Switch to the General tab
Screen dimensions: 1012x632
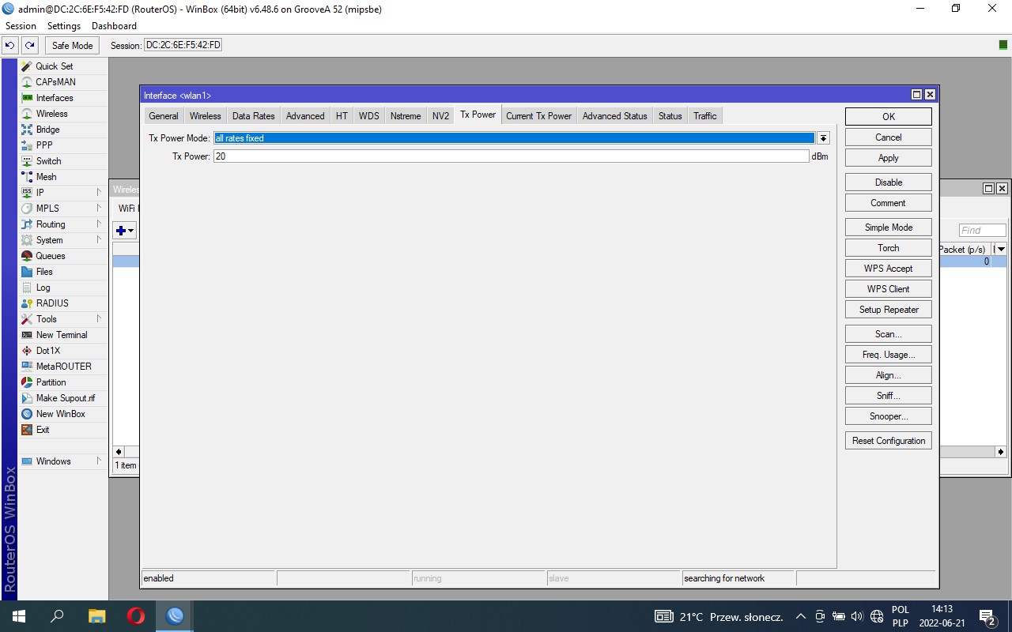[x=164, y=116]
